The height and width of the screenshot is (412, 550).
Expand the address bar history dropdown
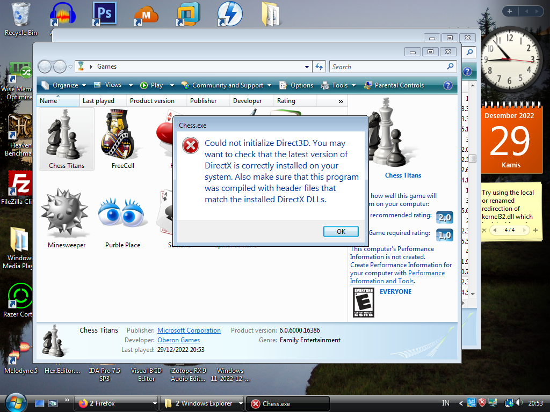pos(307,67)
